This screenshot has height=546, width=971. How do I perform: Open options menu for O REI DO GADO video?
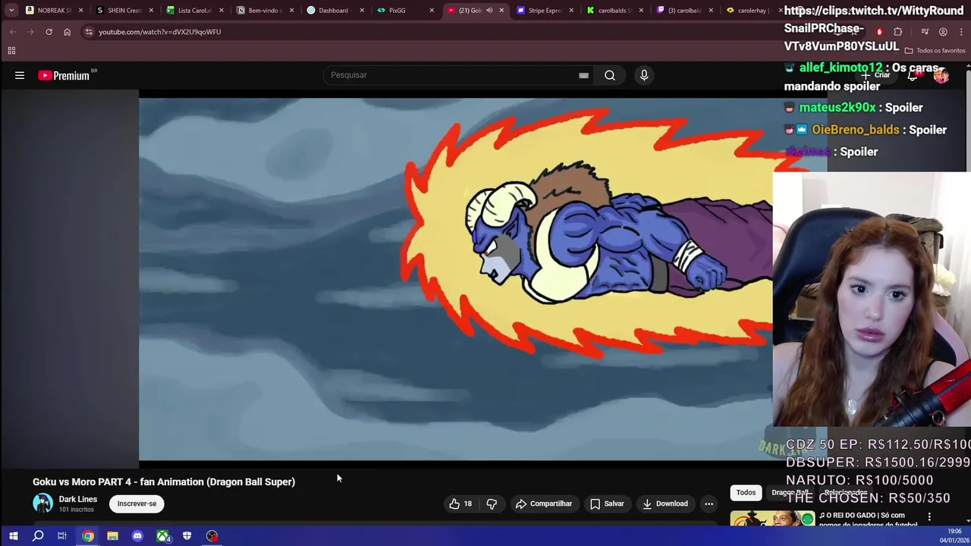(929, 517)
